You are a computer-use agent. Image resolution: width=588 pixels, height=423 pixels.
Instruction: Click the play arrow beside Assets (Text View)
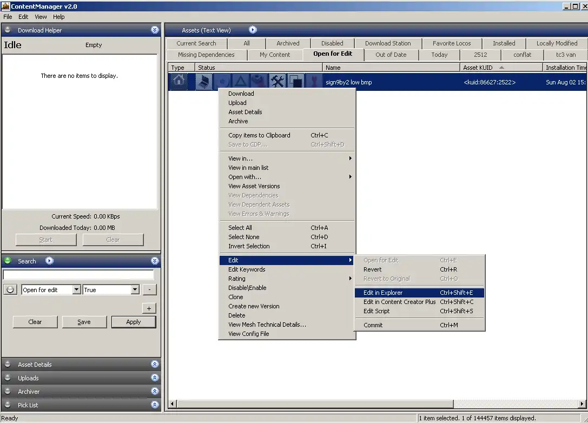(x=253, y=30)
